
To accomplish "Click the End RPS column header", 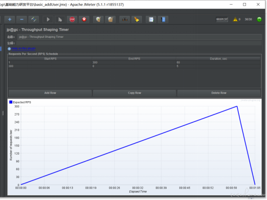I will click(134, 59).
